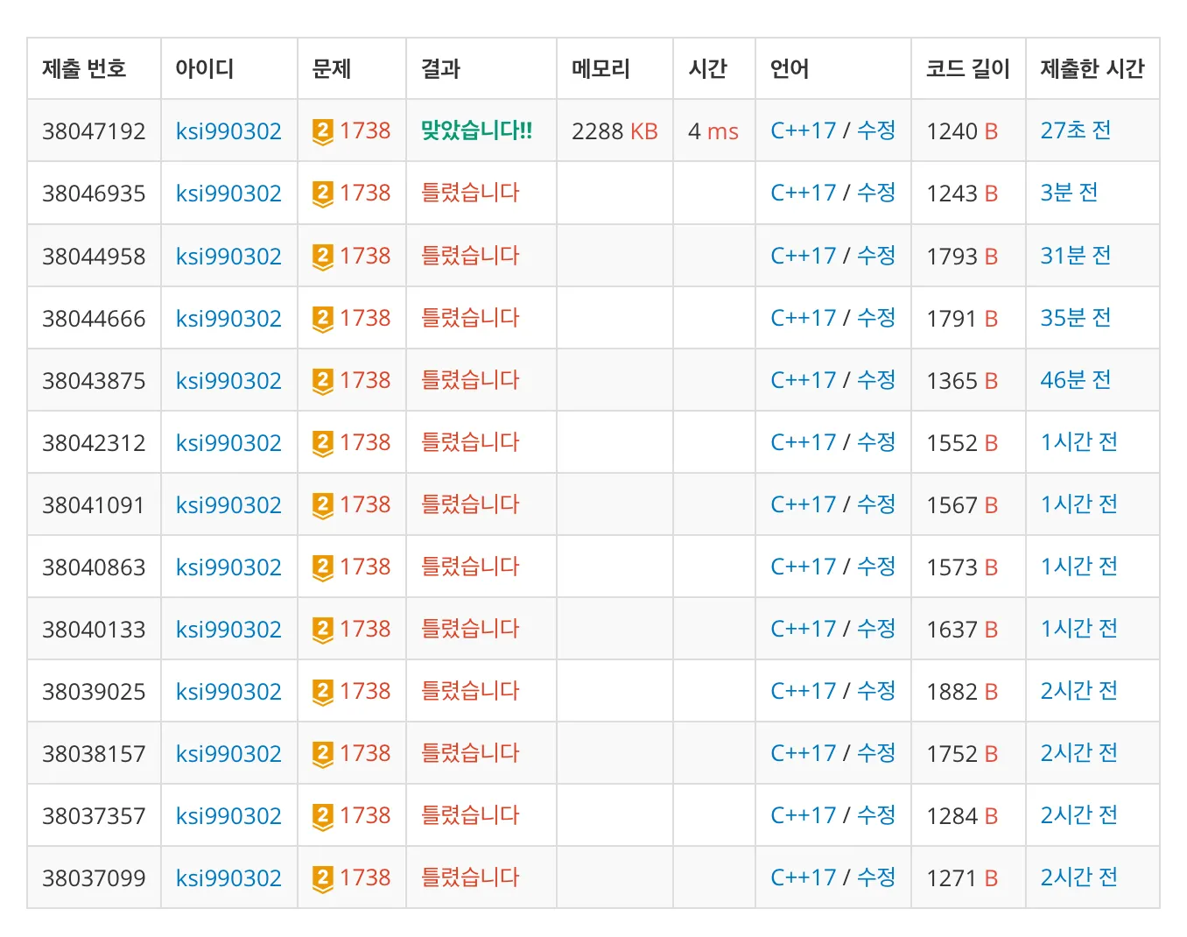Click the '3분 전' submission time
Viewport: 1187px width, 937px height.
1069,194
